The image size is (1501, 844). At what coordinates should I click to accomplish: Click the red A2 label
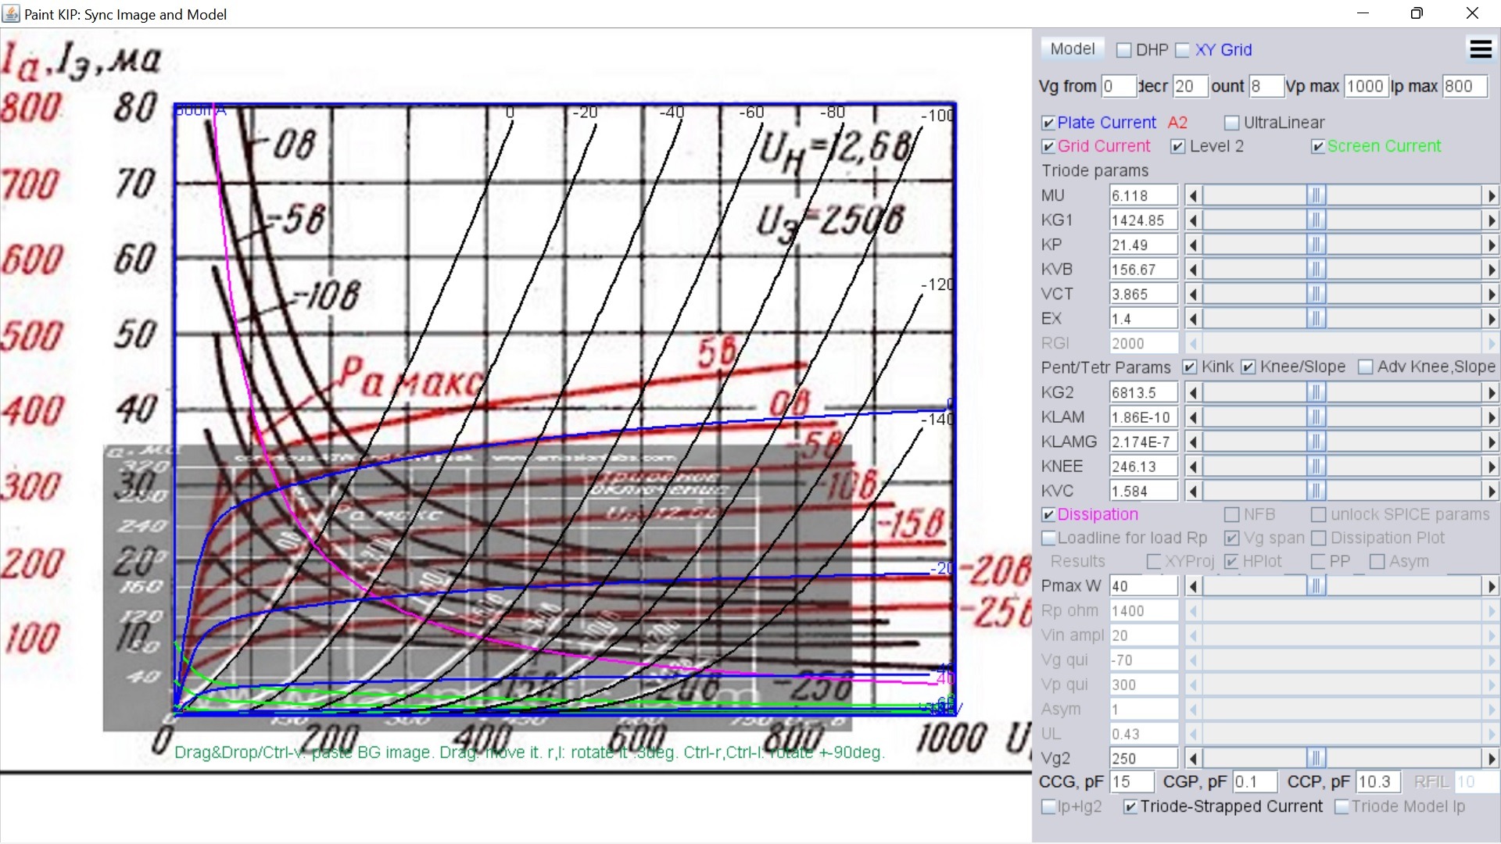[x=1177, y=123]
